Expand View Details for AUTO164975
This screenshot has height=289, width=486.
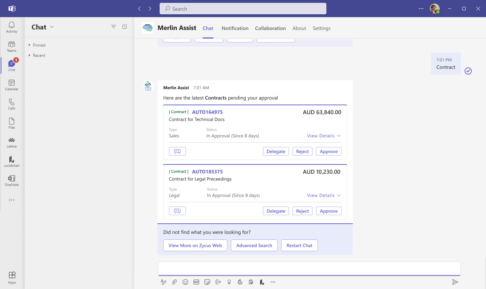click(324, 136)
